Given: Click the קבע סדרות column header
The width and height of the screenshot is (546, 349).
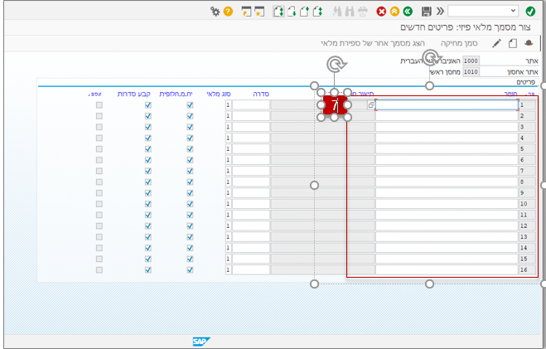Looking at the screenshot, I should pyautogui.click(x=133, y=94).
